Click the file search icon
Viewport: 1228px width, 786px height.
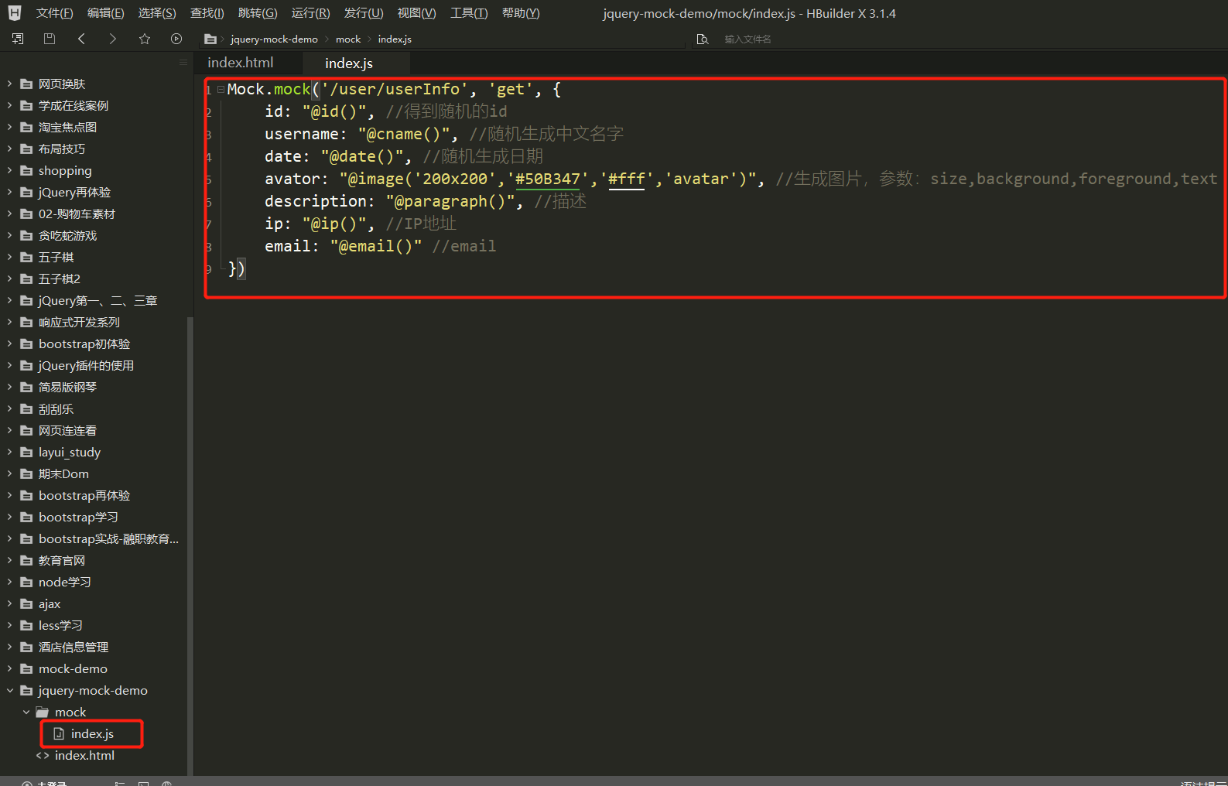click(703, 39)
